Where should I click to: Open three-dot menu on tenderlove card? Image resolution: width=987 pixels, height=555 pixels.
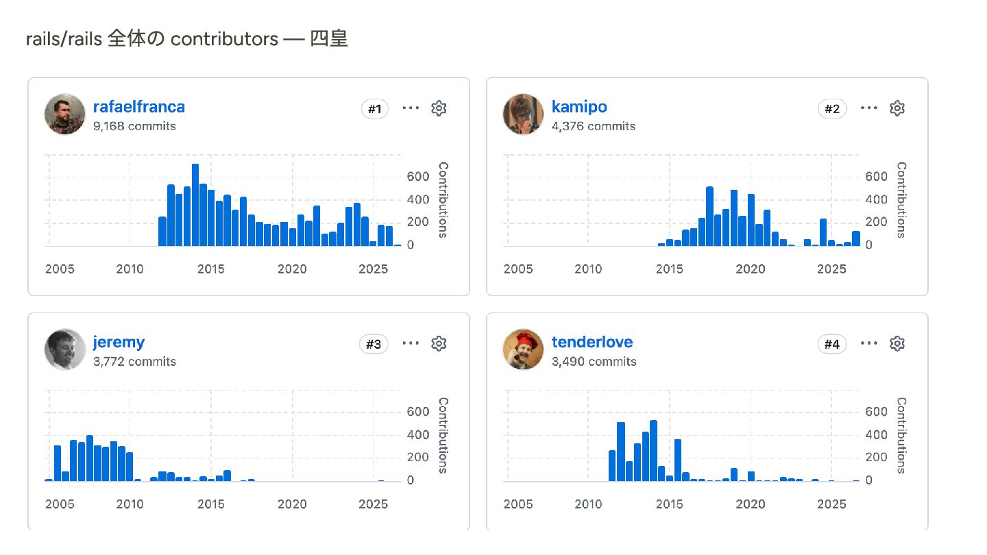pyautogui.click(x=869, y=343)
